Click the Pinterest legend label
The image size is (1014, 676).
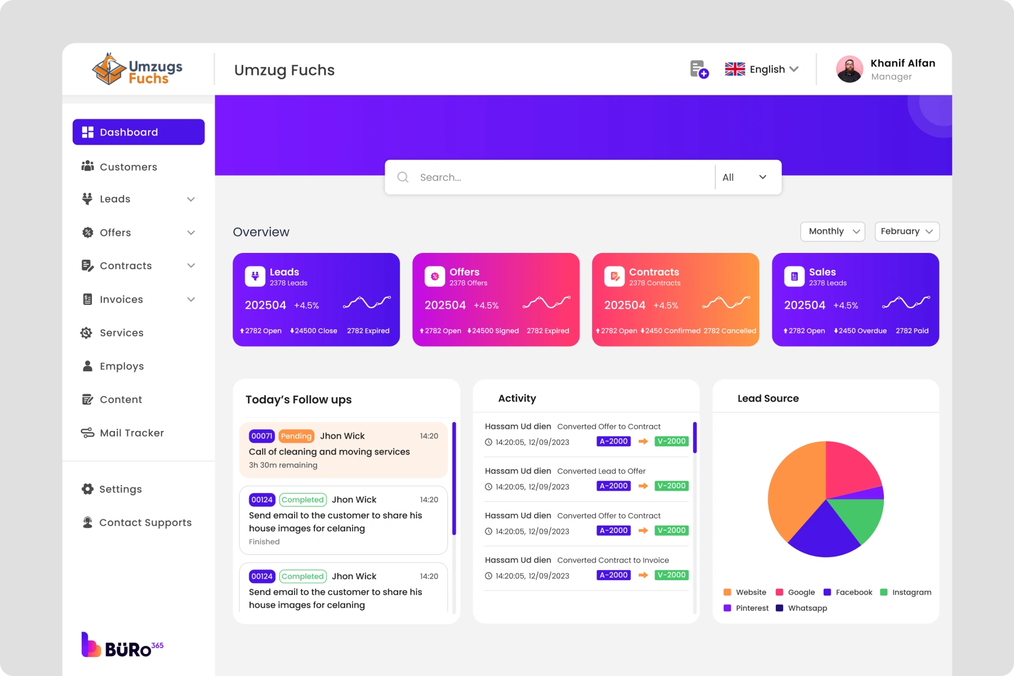click(752, 608)
